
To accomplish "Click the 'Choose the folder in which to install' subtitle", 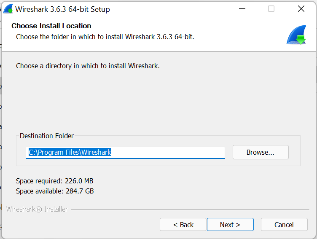I will click(105, 37).
